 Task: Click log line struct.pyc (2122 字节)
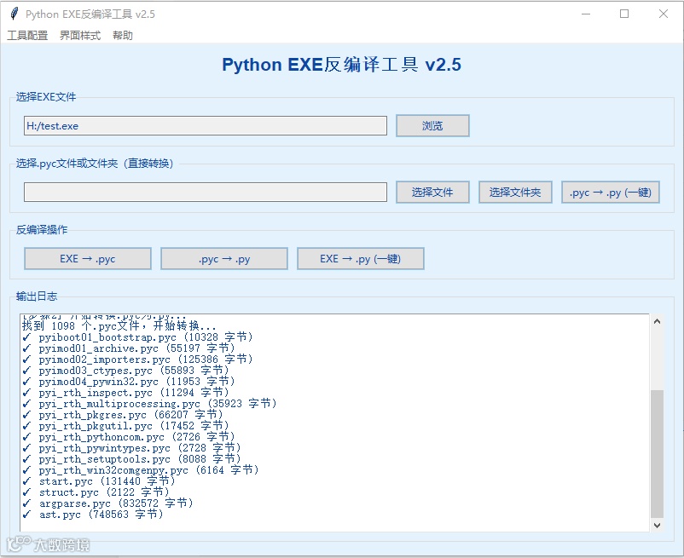96,492
